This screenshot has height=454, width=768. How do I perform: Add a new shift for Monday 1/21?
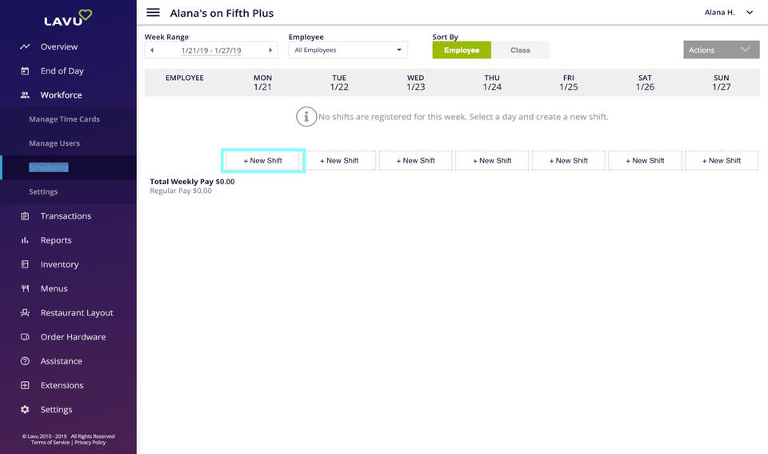[x=262, y=161]
